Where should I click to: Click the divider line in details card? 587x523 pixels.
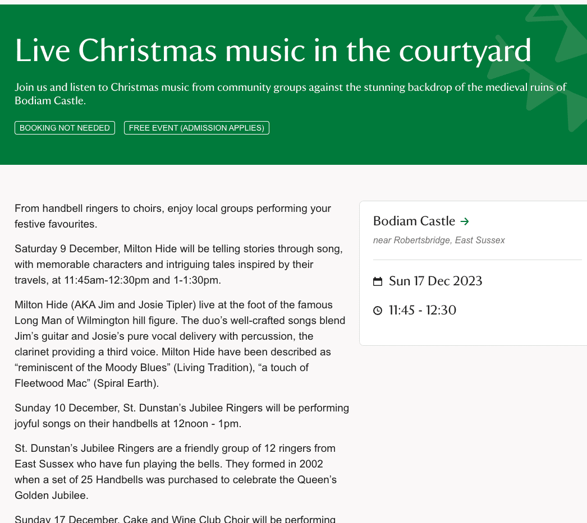(478, 260)
